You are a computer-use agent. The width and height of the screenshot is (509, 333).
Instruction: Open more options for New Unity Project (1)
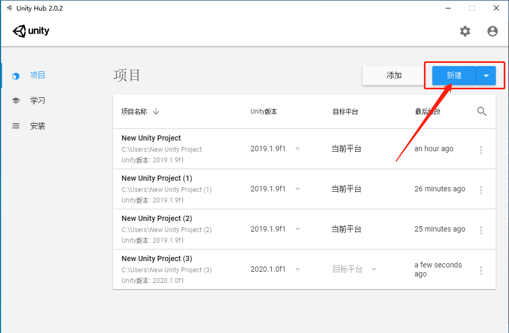tap(481, 190)
